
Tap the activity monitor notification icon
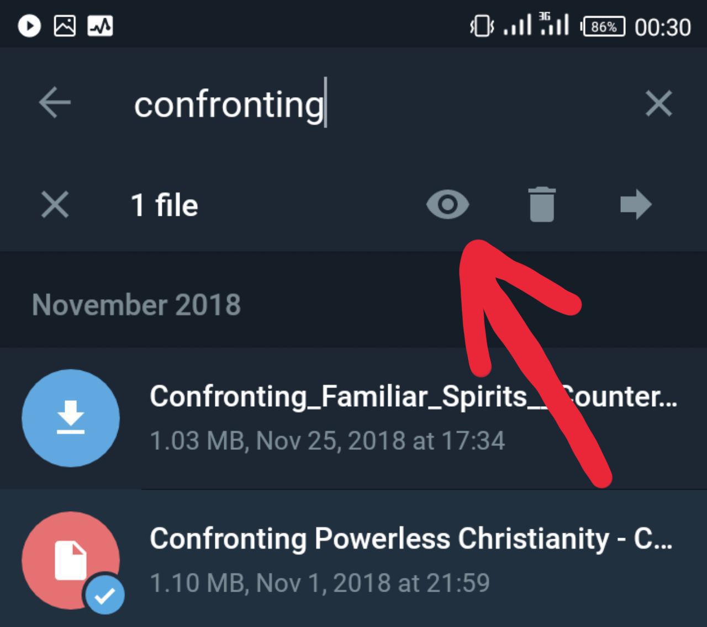pos(100,26)
